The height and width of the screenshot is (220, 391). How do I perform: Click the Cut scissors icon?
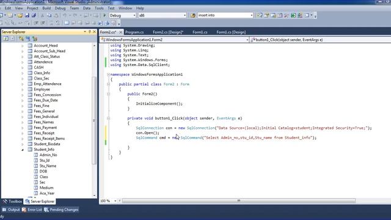click(42, 15)
